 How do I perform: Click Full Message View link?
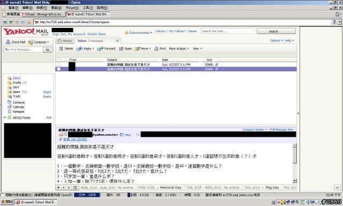[x=281, y=130]
